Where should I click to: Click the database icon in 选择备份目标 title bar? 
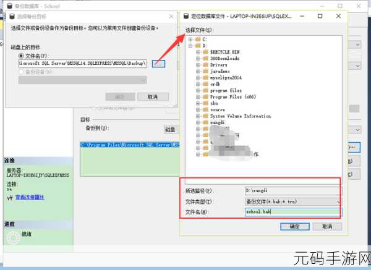[x=12, y=17]
